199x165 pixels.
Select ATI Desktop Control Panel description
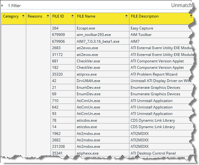click(x=153, y=153)
